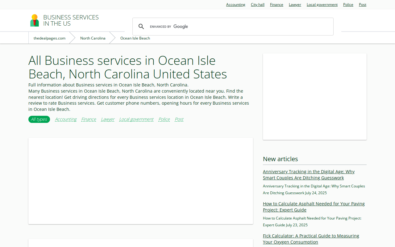
Task: Filter listings by Police type
Action: pos(164,119)
